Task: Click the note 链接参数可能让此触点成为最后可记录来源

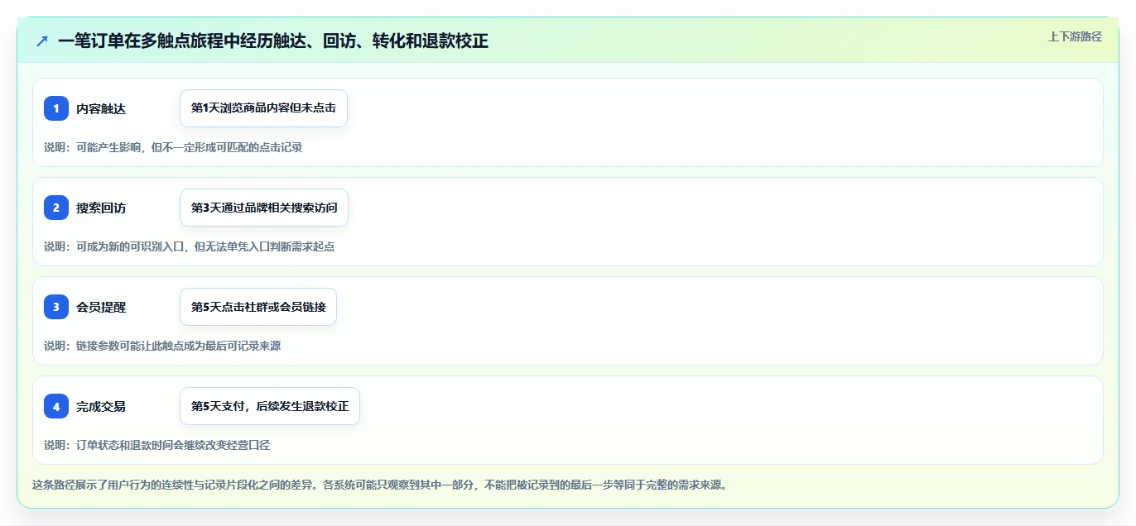Action: [162, 346]
